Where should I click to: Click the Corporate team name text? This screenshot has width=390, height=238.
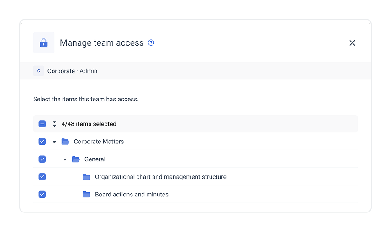(61, 71)
